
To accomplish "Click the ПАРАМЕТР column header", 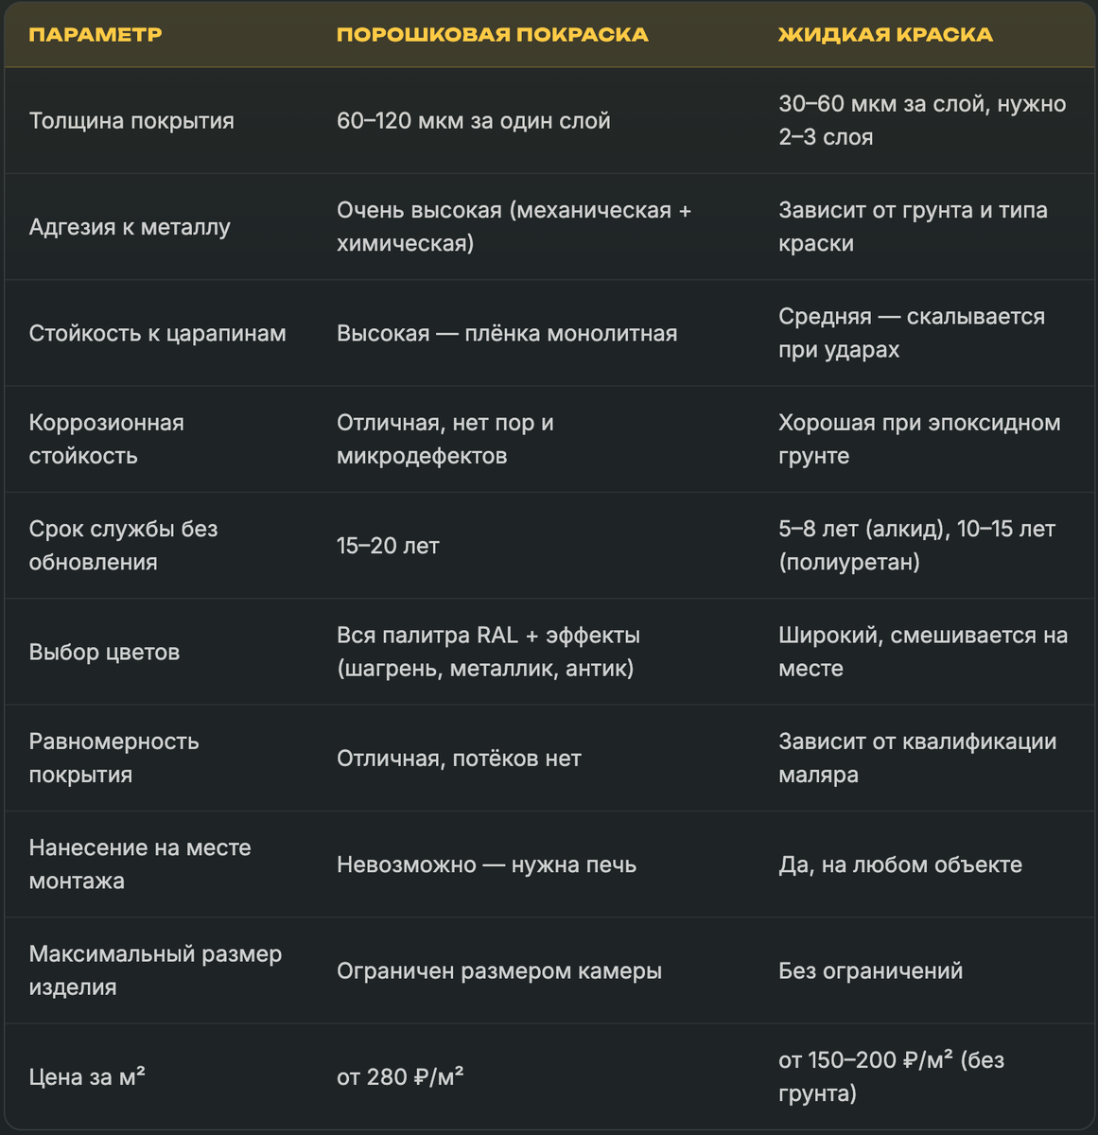I will pyautogui.click(x=96, y=35).
